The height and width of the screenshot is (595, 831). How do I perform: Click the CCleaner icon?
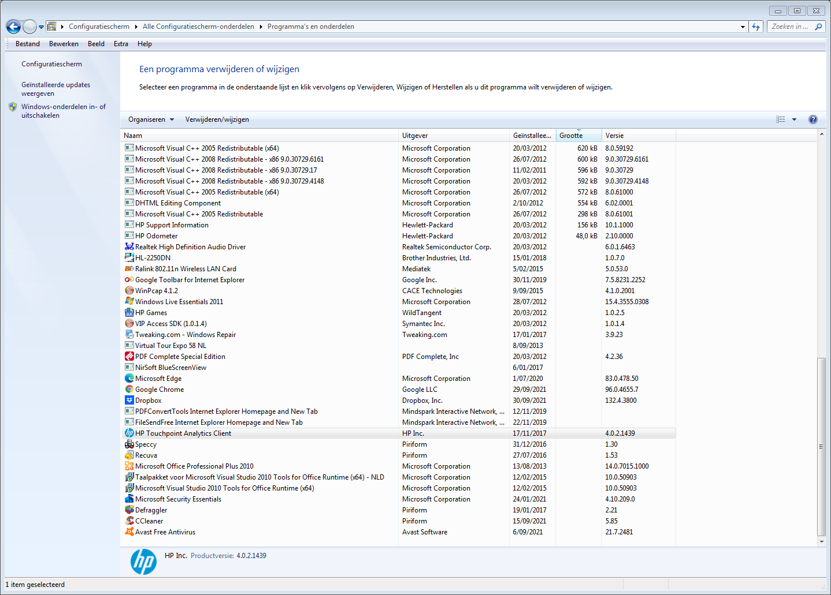[129, 521]
